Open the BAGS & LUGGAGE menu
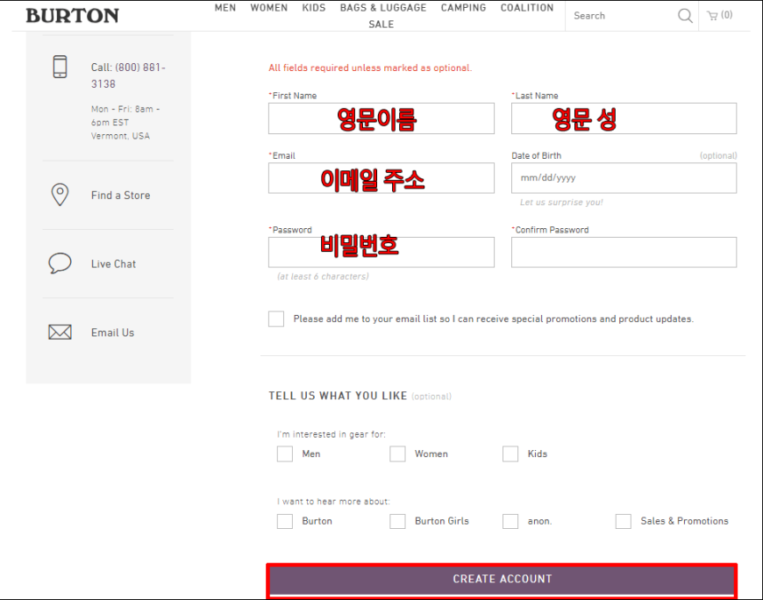The width and height of the screenshot is (763, 600). [383, 8]
